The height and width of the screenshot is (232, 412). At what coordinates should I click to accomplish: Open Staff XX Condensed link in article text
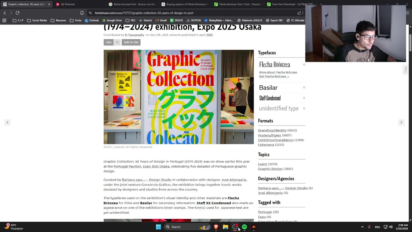[x=214, y=203]
